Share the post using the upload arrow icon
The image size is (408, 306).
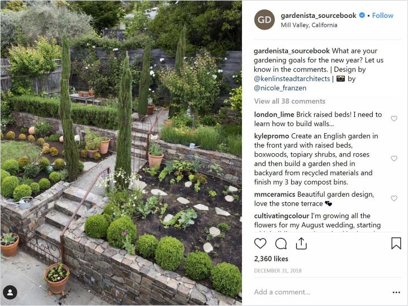click(x=301, y=244)
